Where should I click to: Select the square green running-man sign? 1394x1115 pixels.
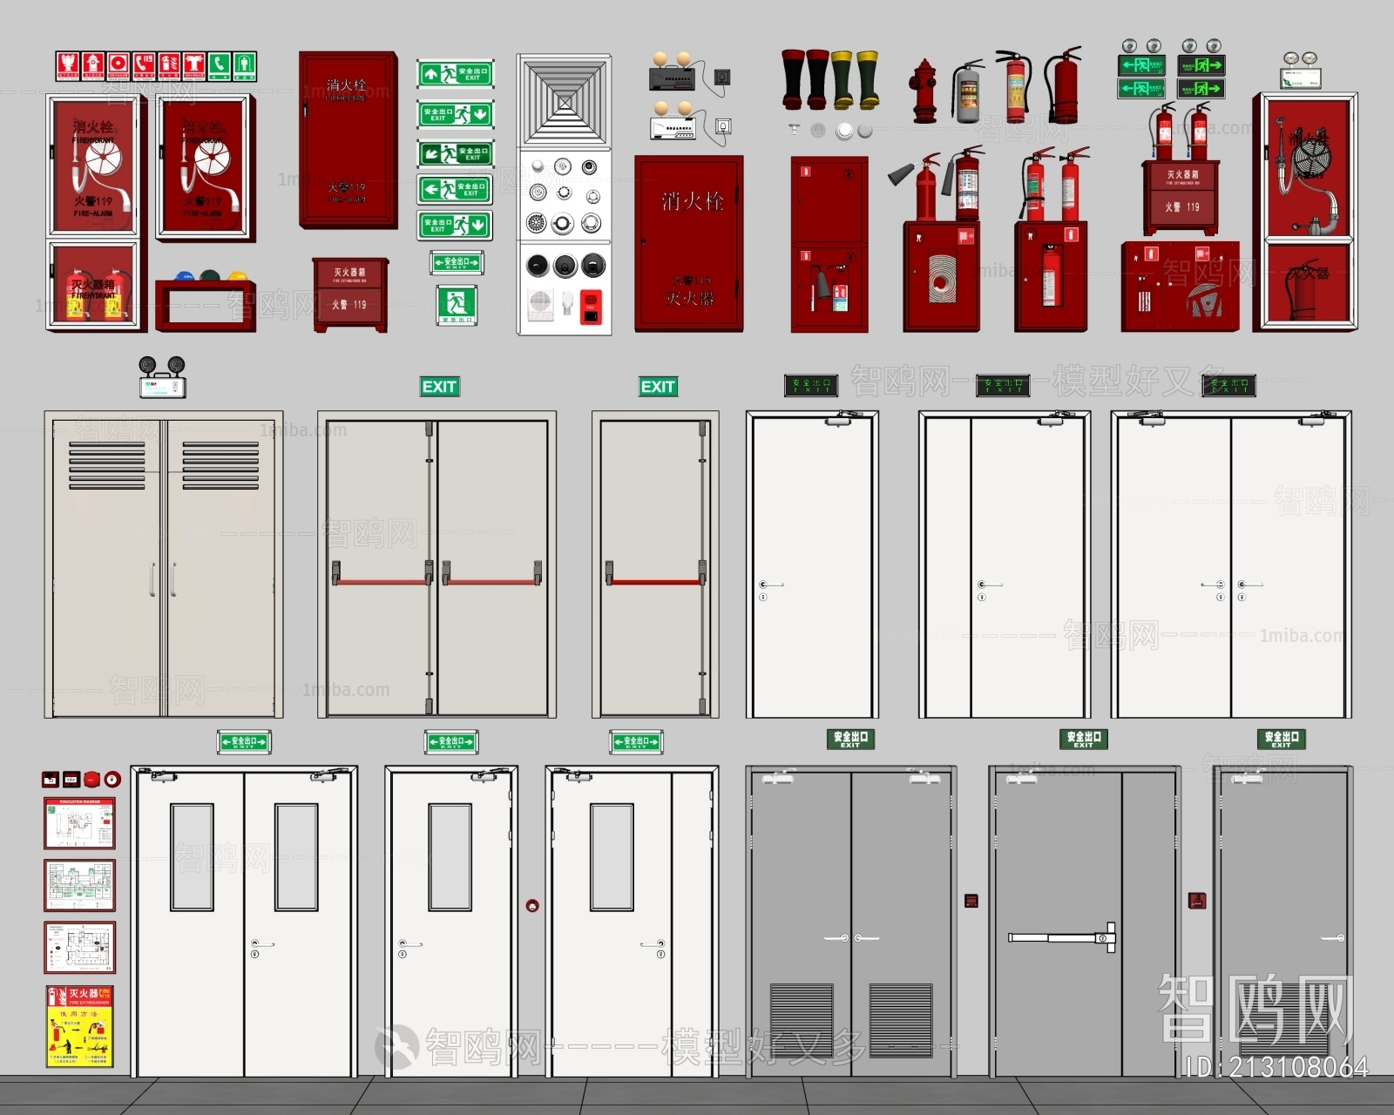[x=456, y=305]
